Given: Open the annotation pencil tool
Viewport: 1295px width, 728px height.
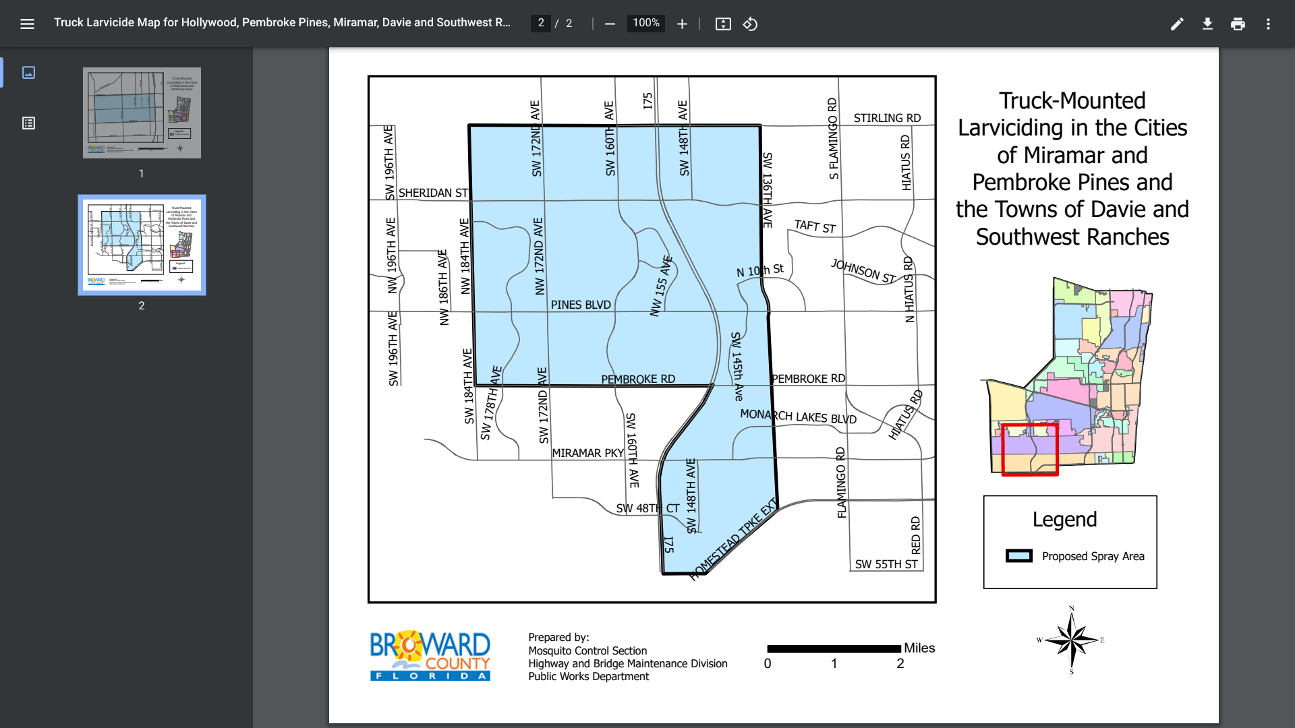Looking at the screenshot, I should click(x=1177, y=24).
